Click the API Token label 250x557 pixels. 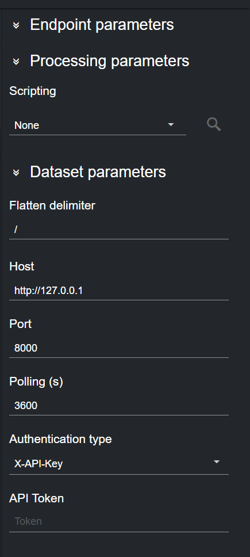[37, 498]
